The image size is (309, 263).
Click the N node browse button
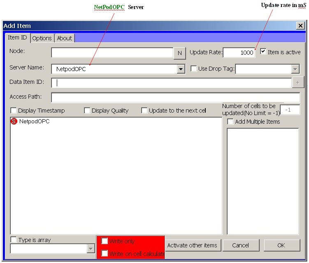click(x=179, y=53)
